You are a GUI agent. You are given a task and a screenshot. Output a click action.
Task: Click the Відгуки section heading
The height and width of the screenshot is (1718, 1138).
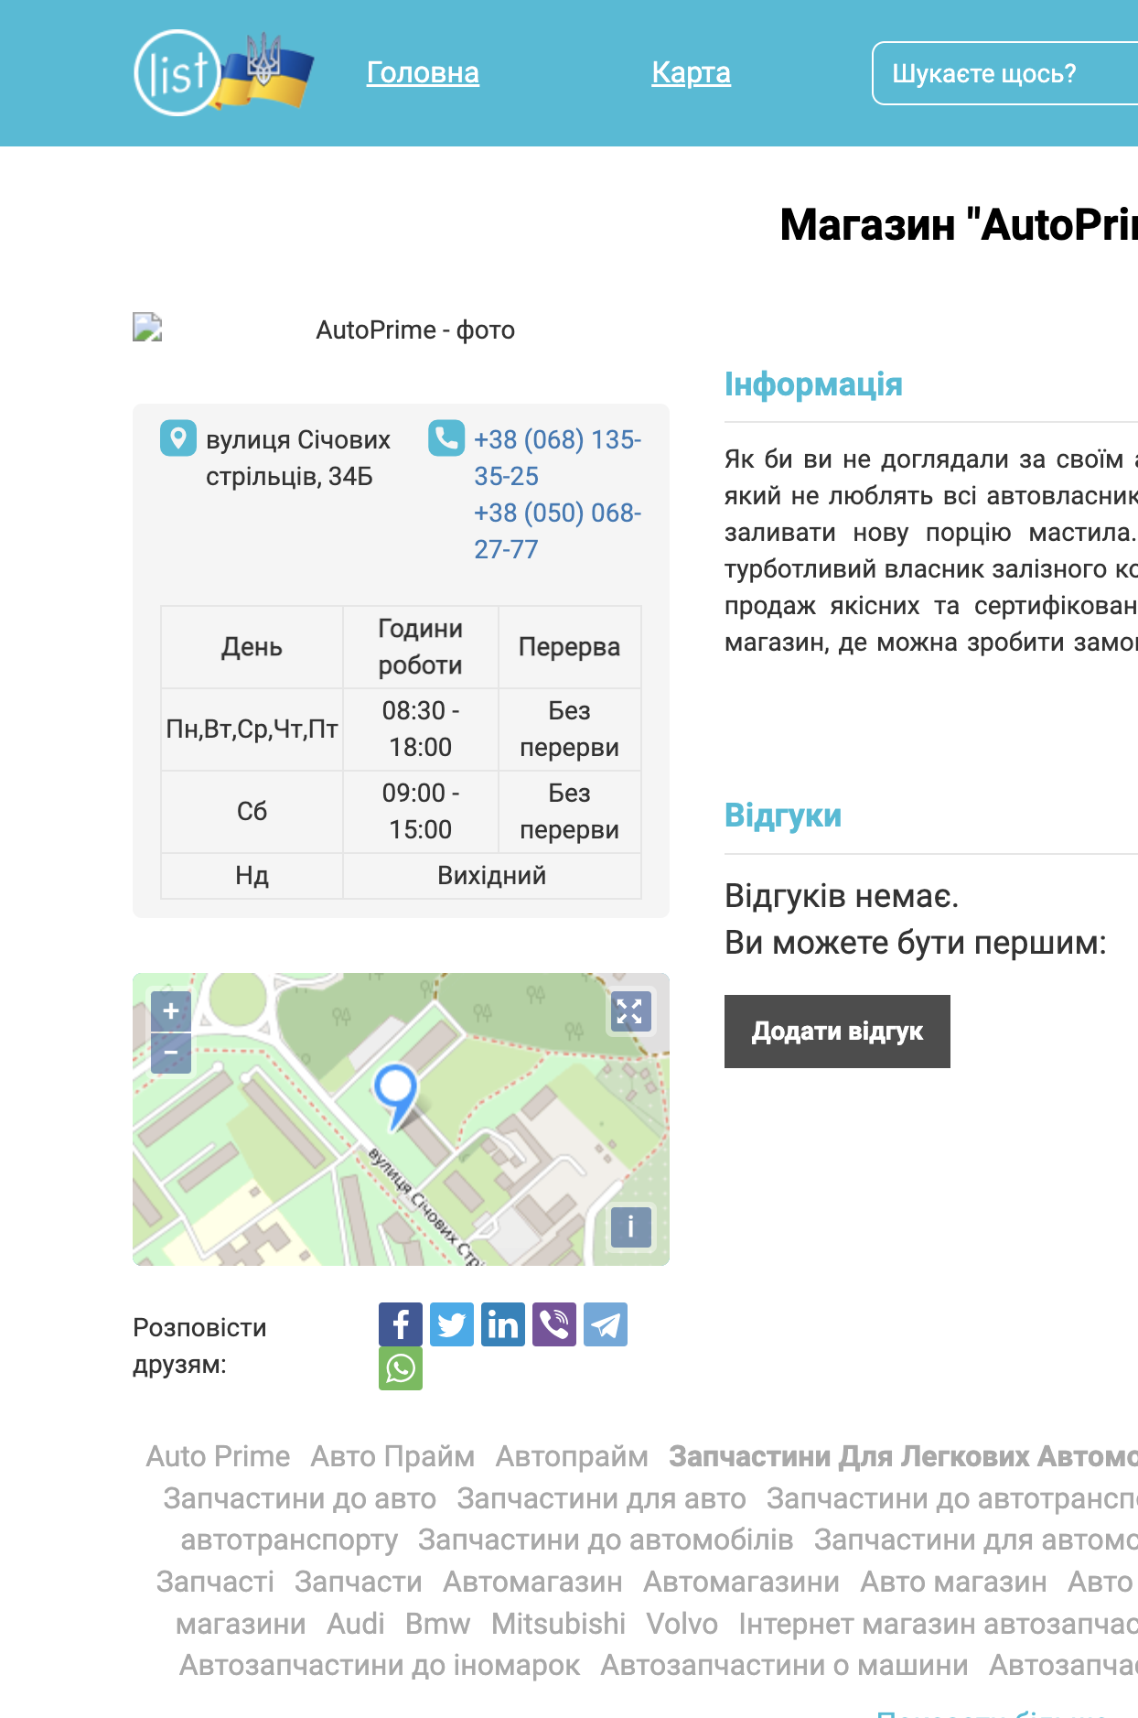click(x=783, y=816)
